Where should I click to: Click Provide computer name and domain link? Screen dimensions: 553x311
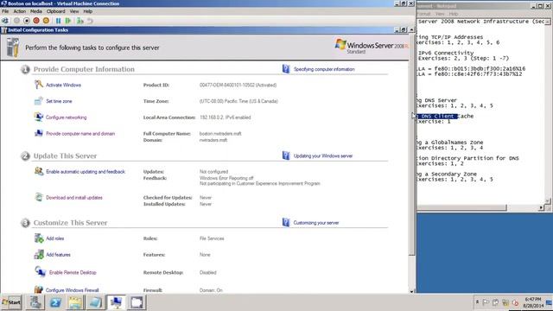tap(80, 134)
